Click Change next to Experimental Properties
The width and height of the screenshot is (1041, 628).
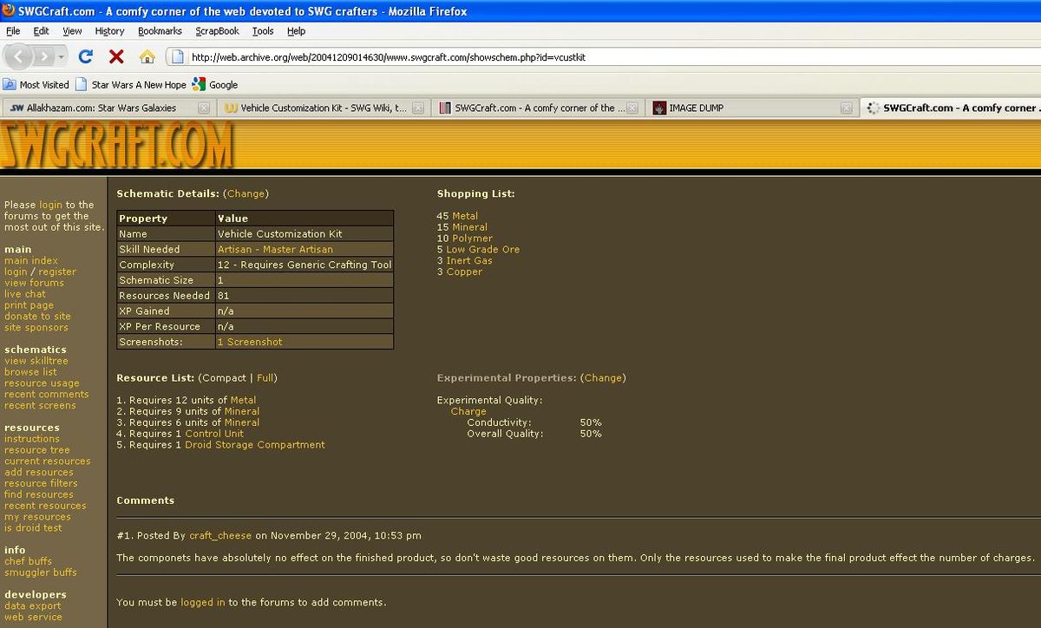[x=603, y=378]
